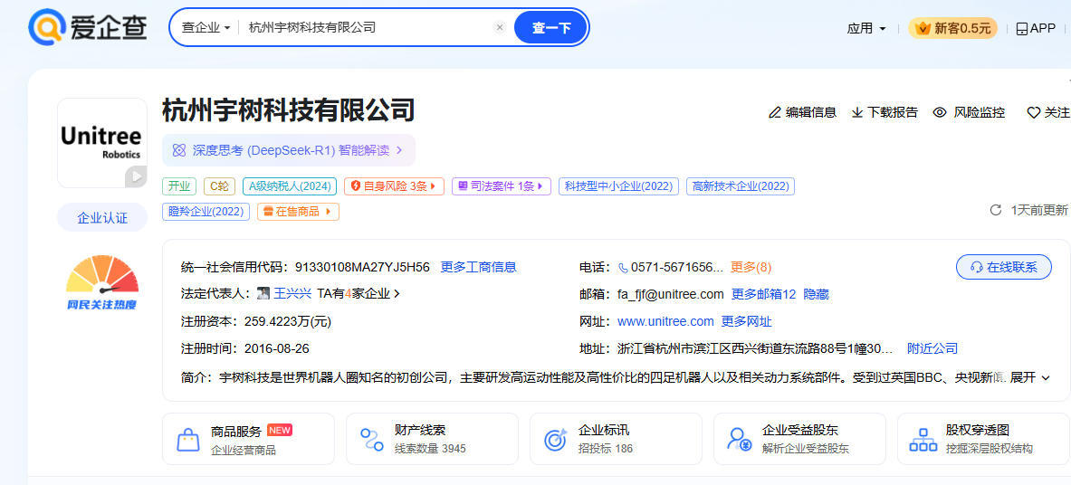
Task: Click the Unitree Robotics logo thumbnail
Action: pos(101,143)
